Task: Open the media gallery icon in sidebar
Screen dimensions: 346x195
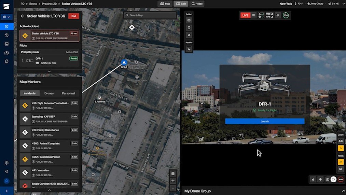Action: tap(6, 44)
